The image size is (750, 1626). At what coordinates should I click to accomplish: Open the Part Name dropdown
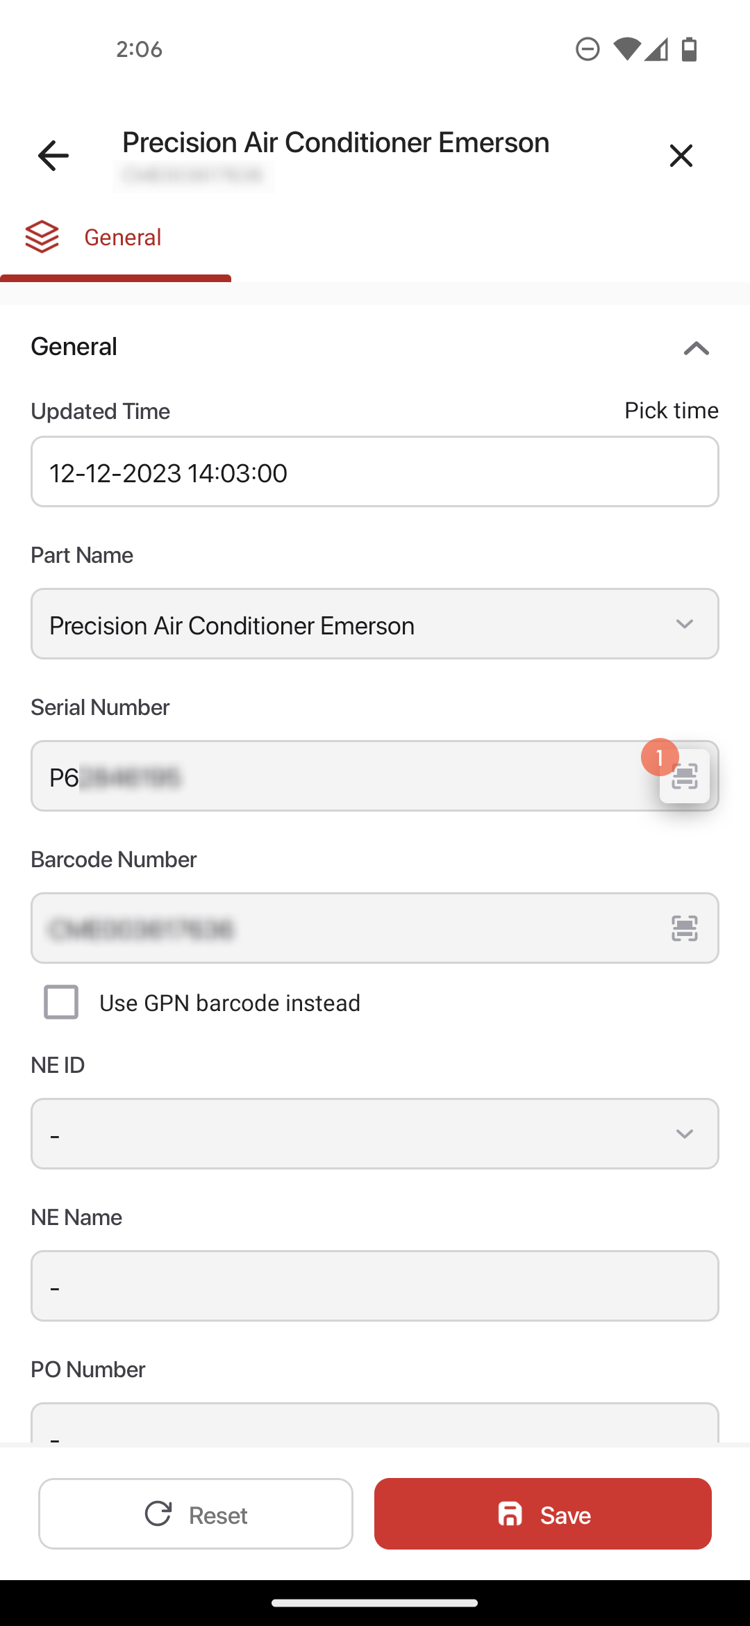375,624
